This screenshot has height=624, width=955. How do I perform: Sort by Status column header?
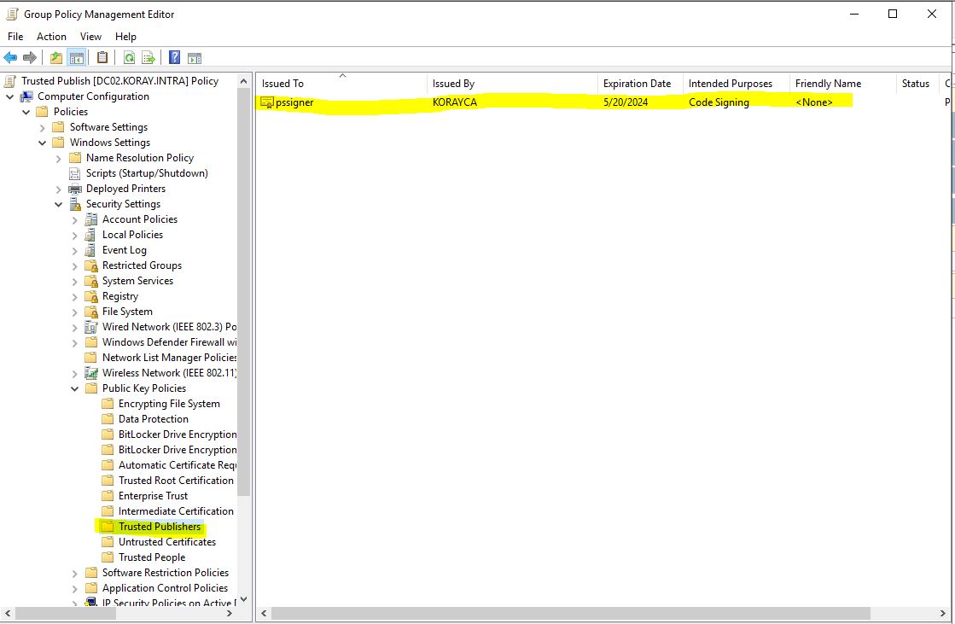[x=917, y=84]
